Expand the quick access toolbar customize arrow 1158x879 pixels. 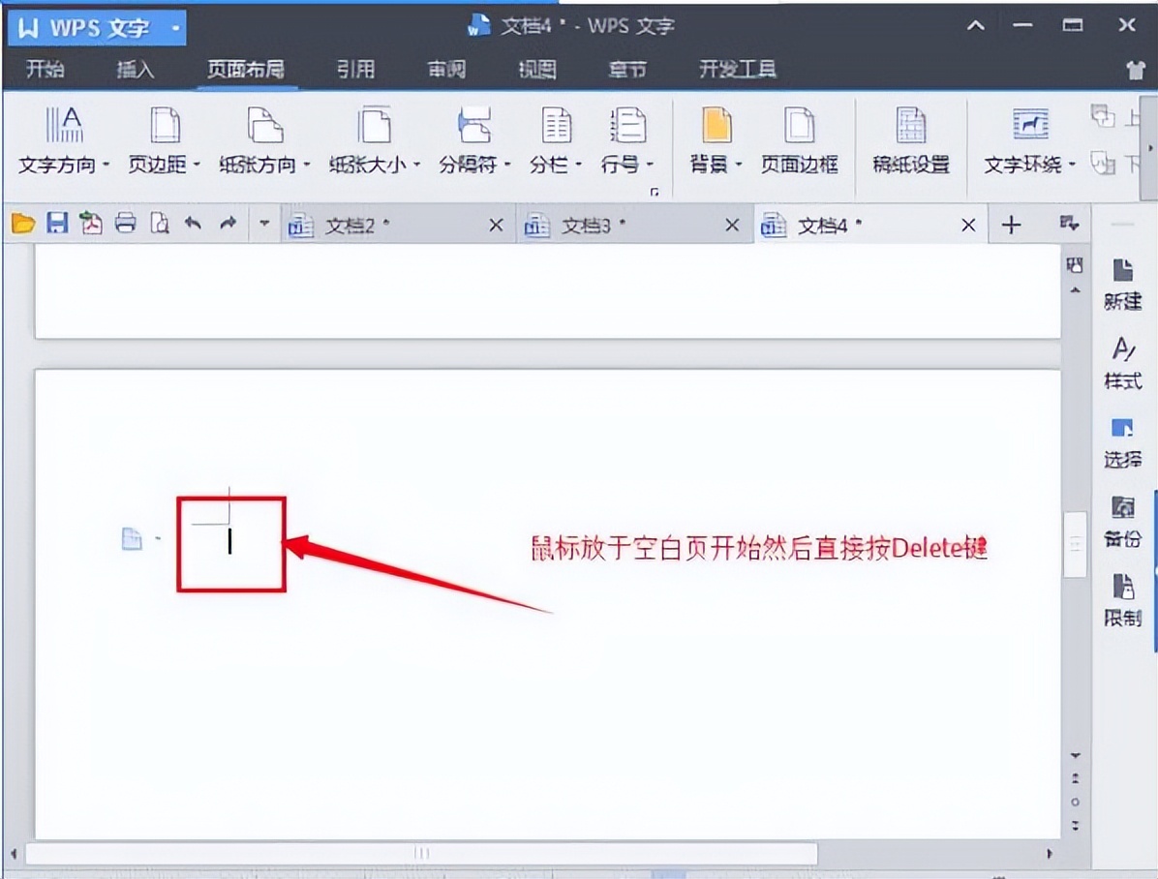(x=264, y=224)
